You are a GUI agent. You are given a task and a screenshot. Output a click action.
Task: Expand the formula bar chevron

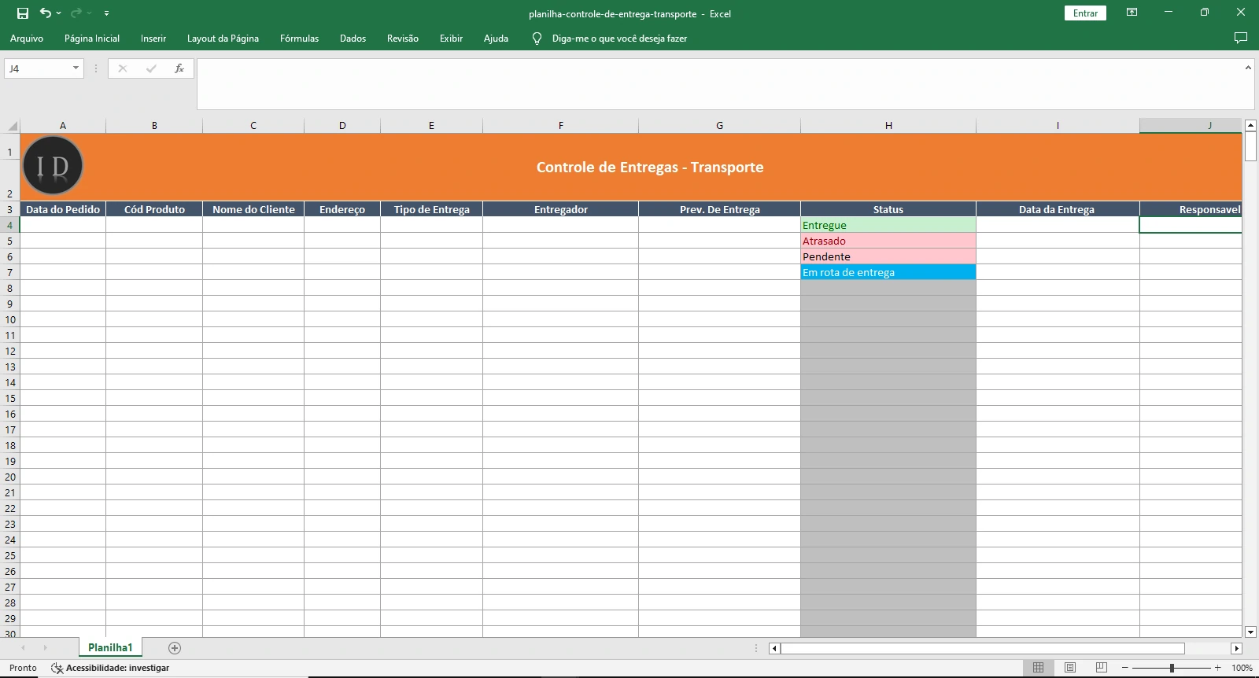point(1248,68)
